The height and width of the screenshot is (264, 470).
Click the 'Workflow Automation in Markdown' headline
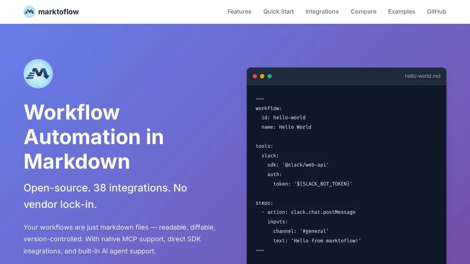click(94, 137)
